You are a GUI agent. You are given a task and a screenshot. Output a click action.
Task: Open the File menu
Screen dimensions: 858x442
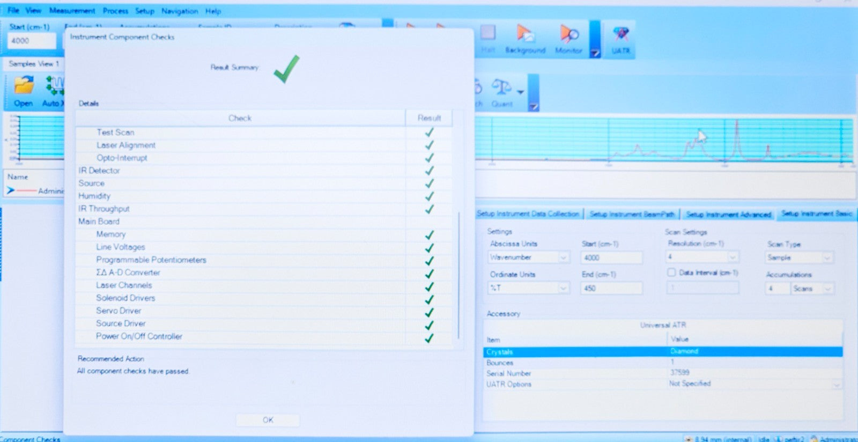click(13, 10)
